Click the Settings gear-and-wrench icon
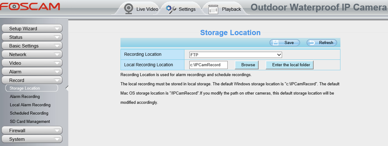The height and width of the screenshot is (146, 388). pos(171,9)
